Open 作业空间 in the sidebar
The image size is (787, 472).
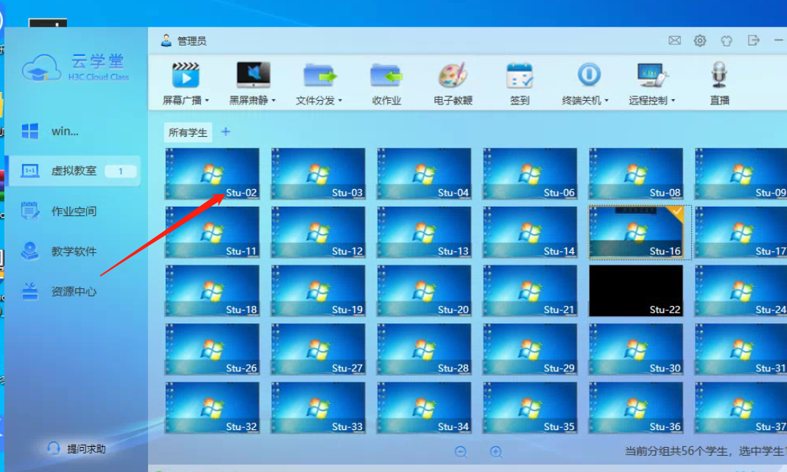74,211
